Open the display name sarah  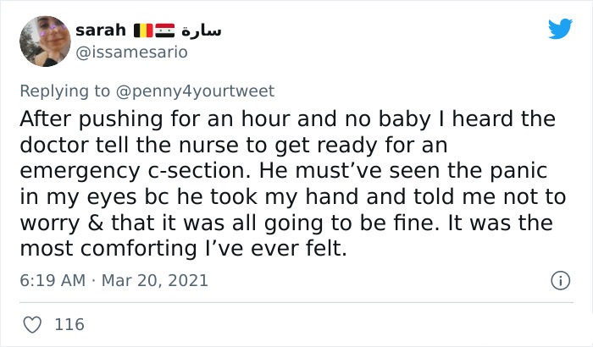point(101,30)
